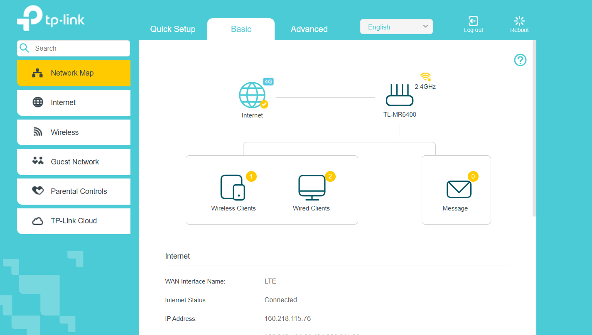Click the TP-Link logo
The image size is (592, 335).
[x=51, y=18]
